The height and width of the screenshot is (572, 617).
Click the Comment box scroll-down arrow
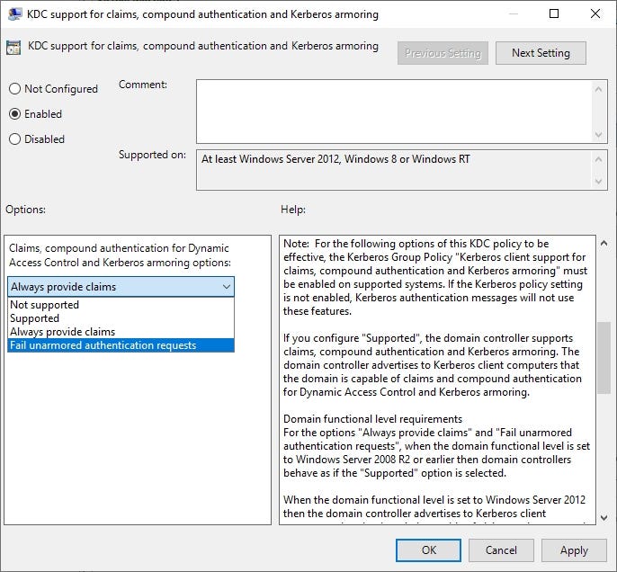click(600, 135)
